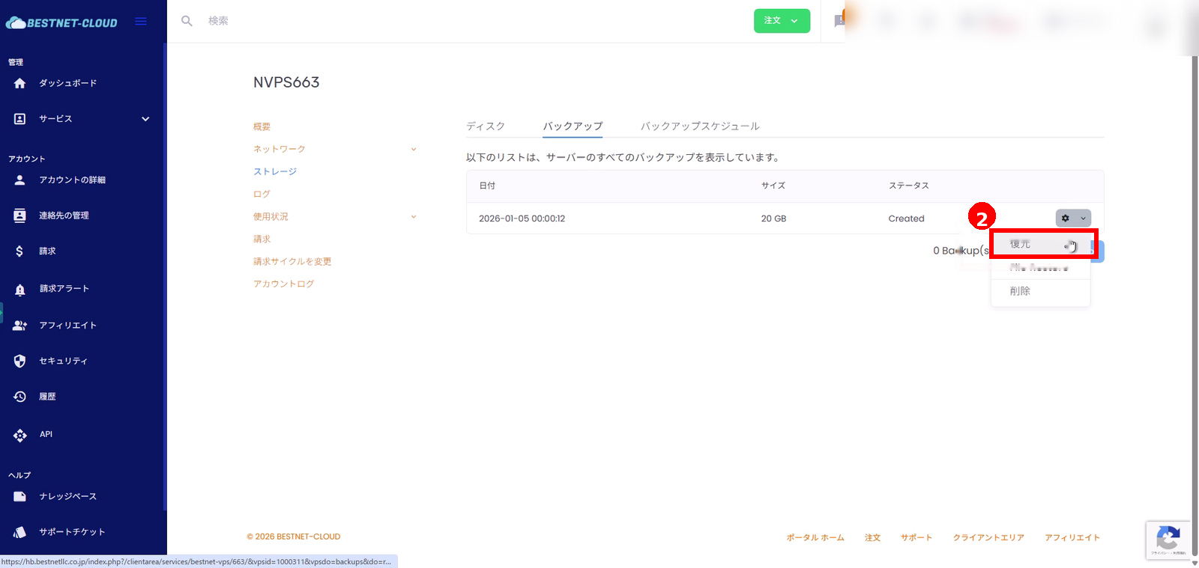Expand the サービス sidebar chevron
This screenshot has width=1199, height=568.
point(145,119)
